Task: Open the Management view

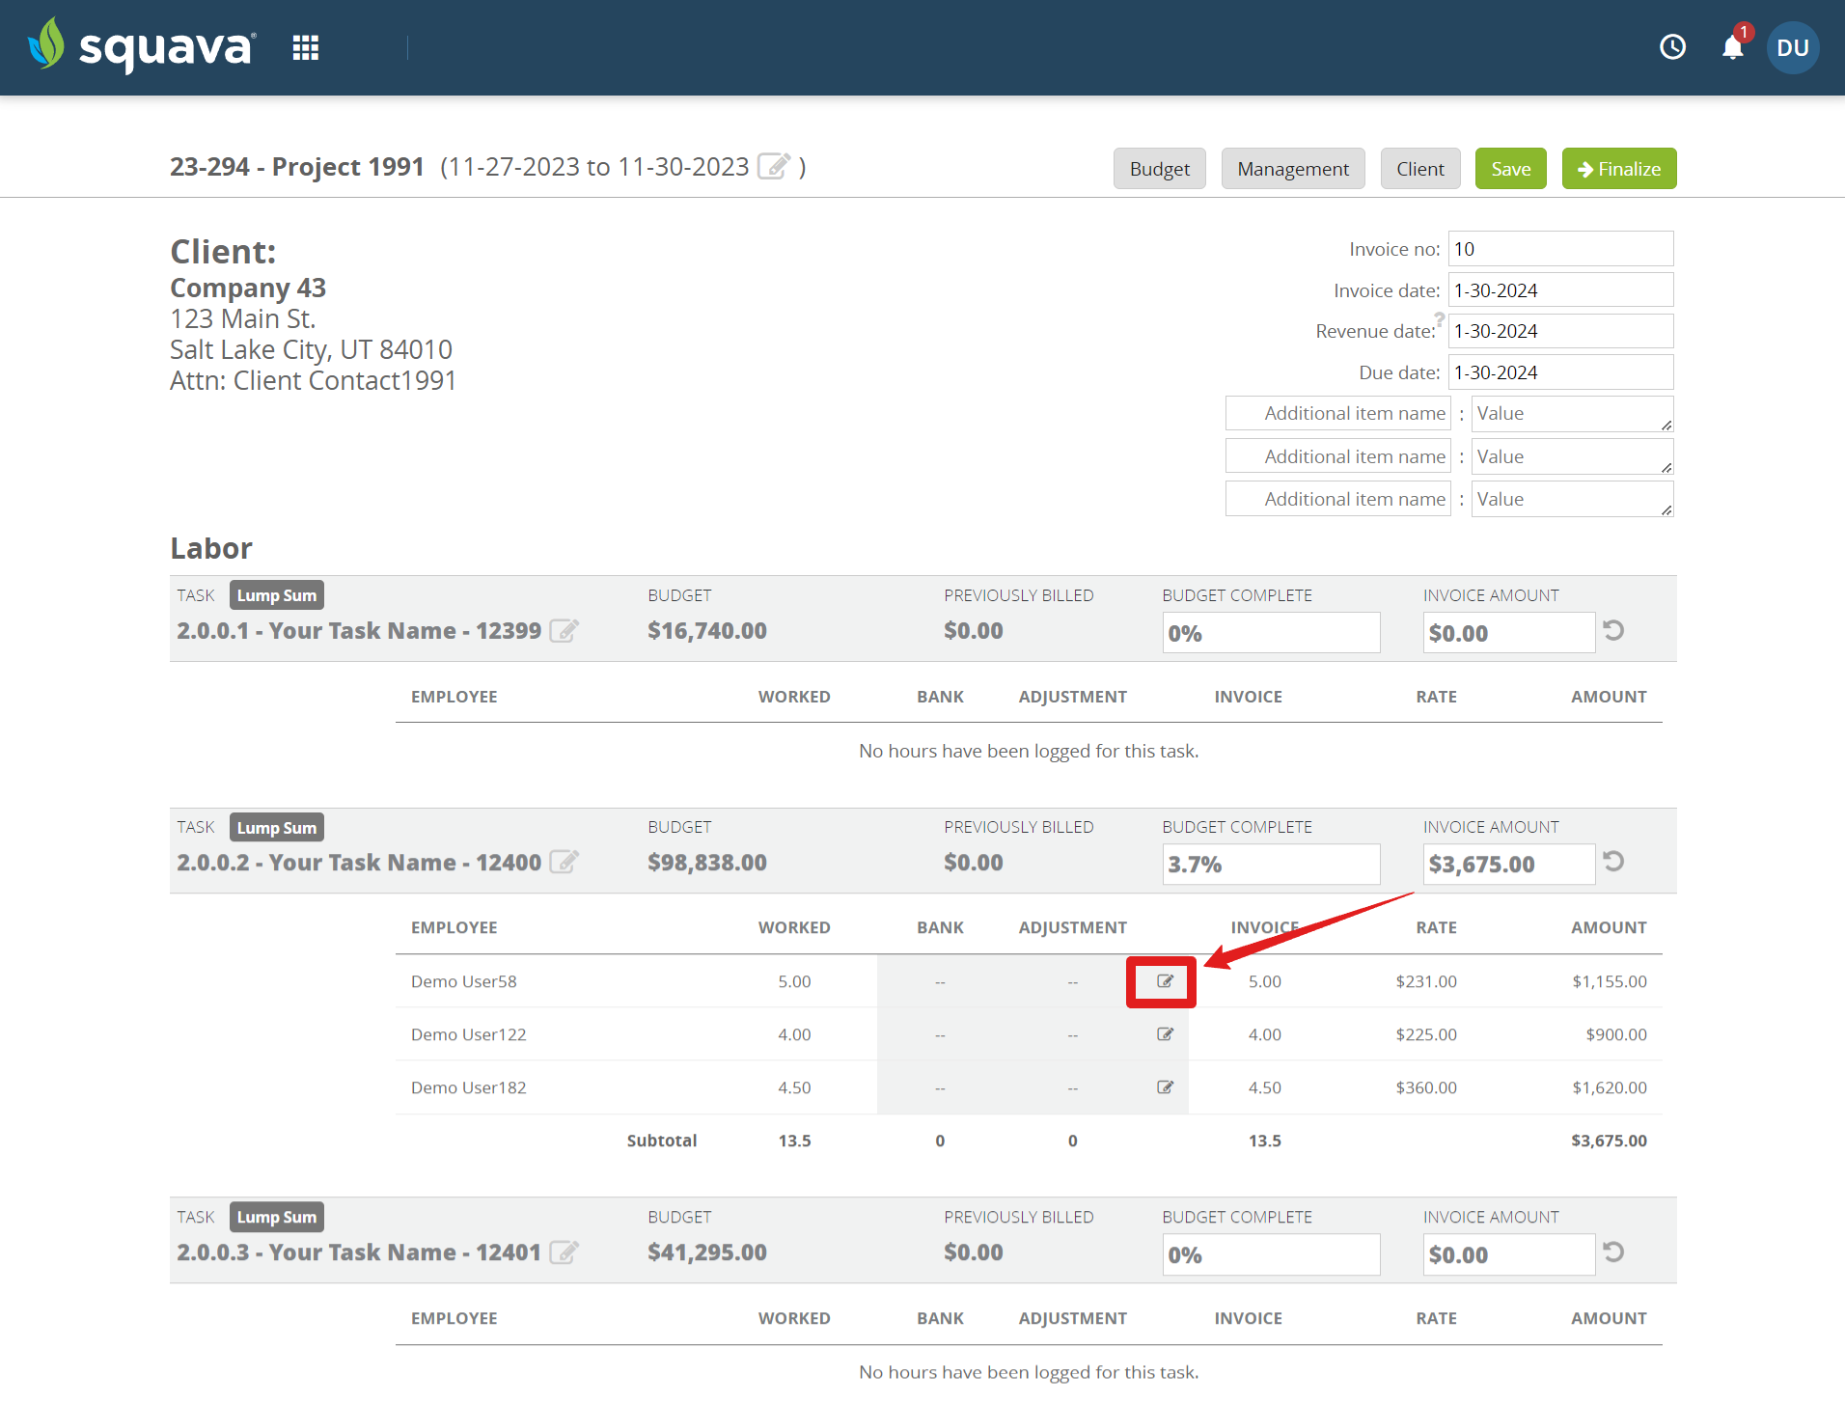Action: pos(1293,169)
